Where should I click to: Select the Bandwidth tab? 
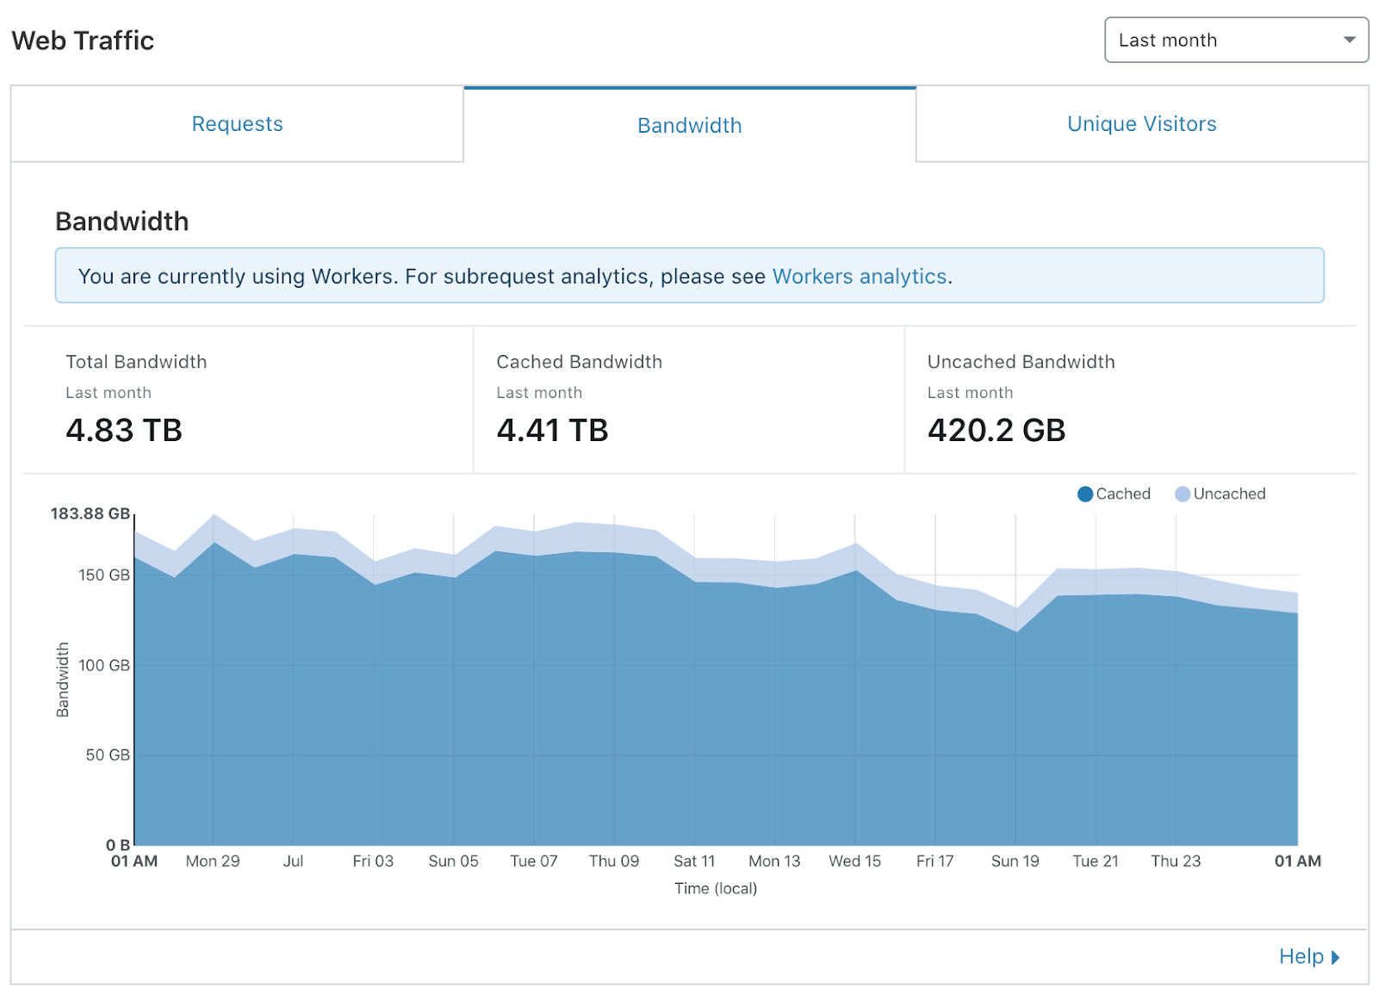click(x=689, y=125)
